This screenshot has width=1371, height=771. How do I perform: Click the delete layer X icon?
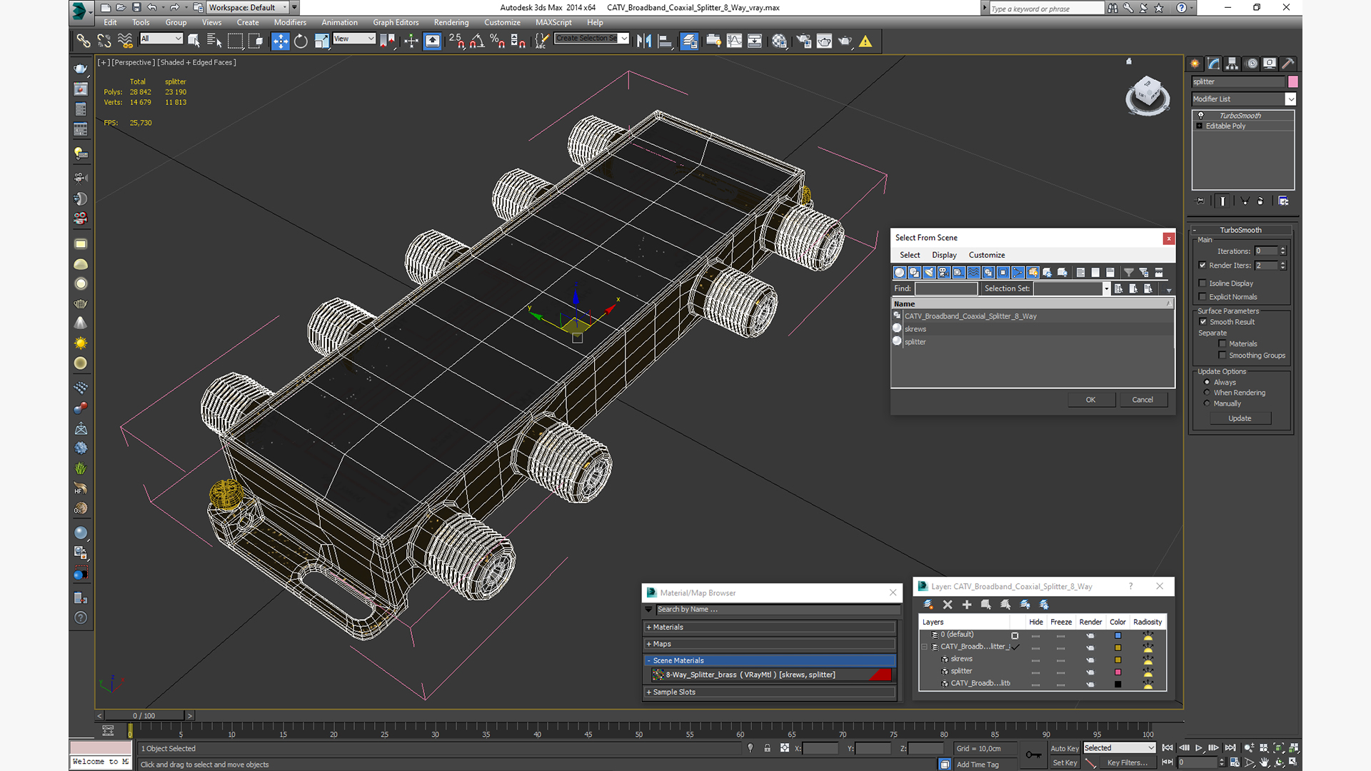point(948,605)
